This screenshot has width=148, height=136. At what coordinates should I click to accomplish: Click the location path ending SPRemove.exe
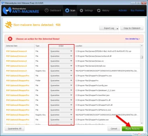pyautogui.click(x=93, y=110)
